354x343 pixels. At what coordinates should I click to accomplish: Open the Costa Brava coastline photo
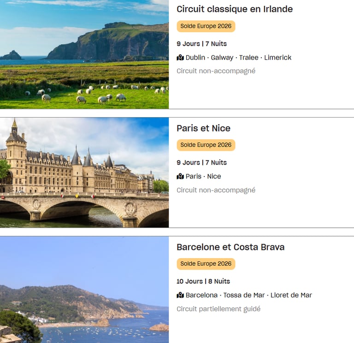click(84, 290)
